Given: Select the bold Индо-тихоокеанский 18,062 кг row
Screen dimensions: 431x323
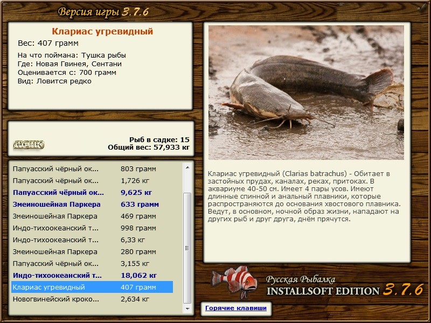Looking at the screenshot, I should click(x=92, y=275).
